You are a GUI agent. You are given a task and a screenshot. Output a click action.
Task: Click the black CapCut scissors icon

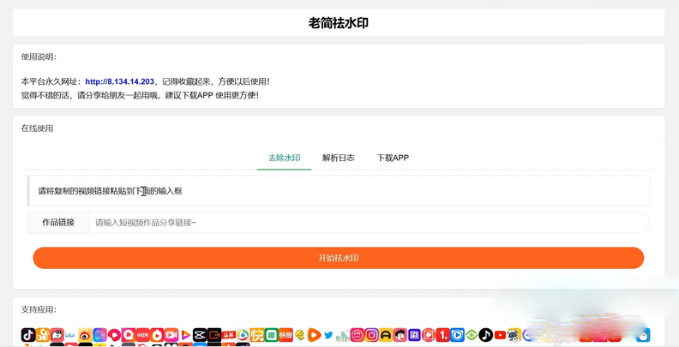(x=200, y=335)
